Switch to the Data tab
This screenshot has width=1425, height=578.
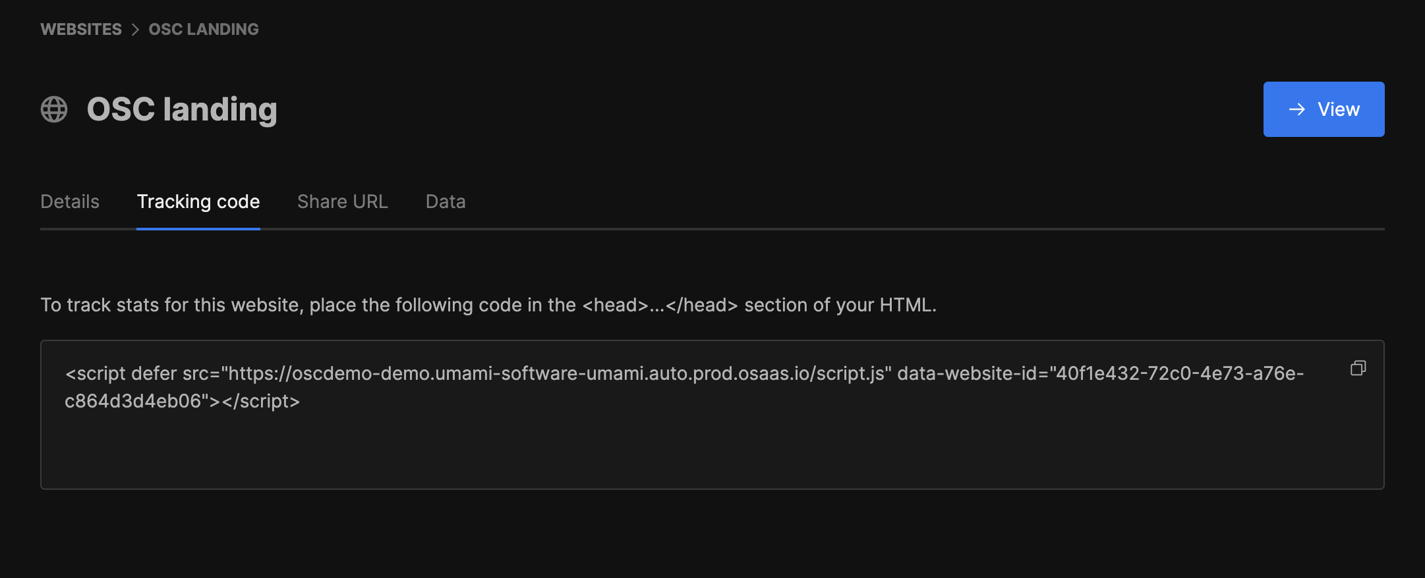click(446, 201)
